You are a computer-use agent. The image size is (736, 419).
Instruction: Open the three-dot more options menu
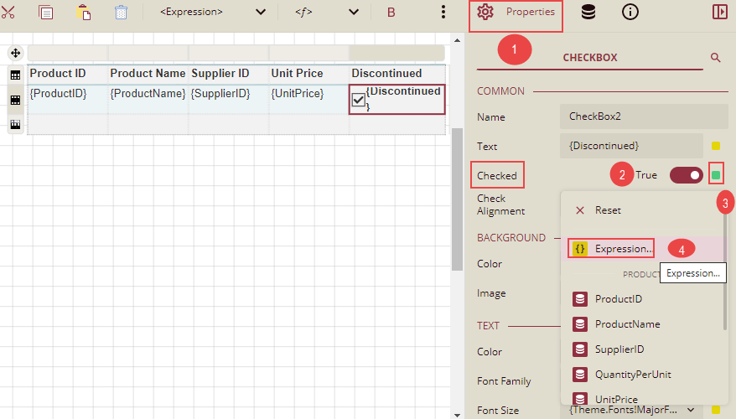click(x=443, y=12)
